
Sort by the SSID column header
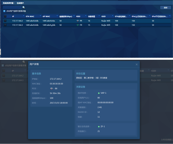[104, 16]
